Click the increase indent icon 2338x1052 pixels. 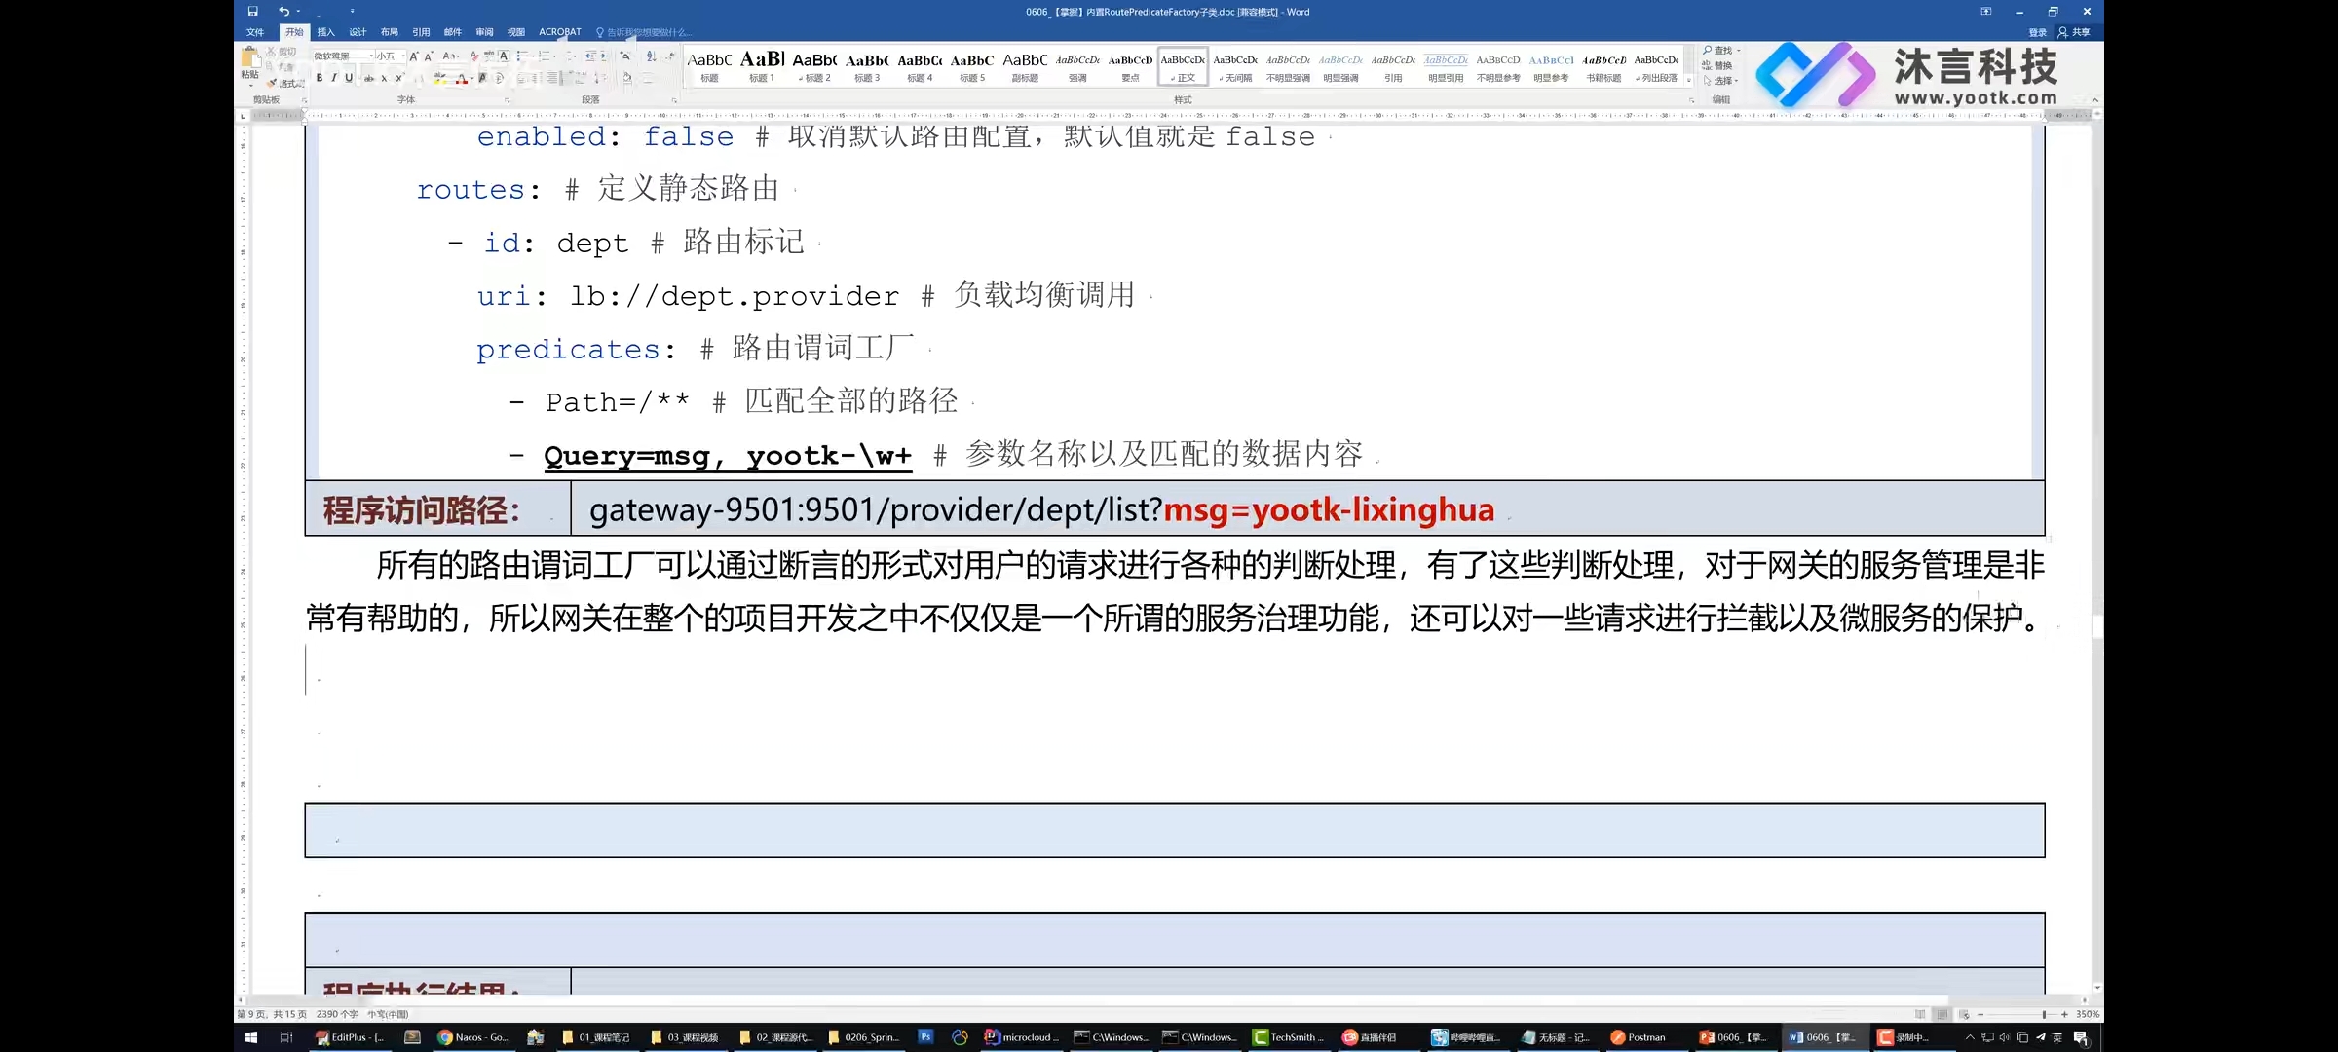tap(604, 56)
